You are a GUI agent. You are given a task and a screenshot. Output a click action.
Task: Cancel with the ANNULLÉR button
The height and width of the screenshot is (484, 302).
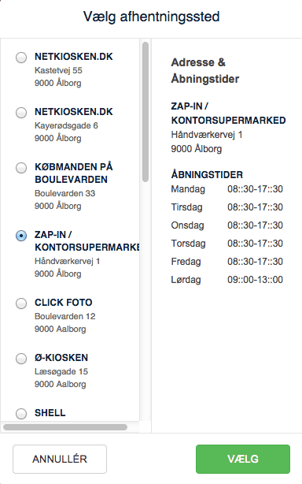coord(60,459)
